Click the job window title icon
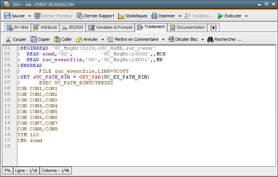Viewport: 278px width, 177px height. [7, 4]
